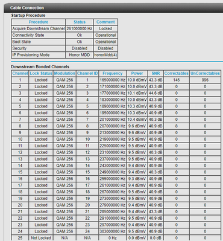Click the honorMdd(4) comment cell

pos(105,55)
